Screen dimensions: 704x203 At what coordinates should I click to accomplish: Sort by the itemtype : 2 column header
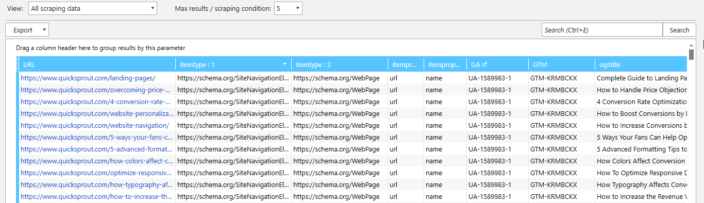[340, 64]
